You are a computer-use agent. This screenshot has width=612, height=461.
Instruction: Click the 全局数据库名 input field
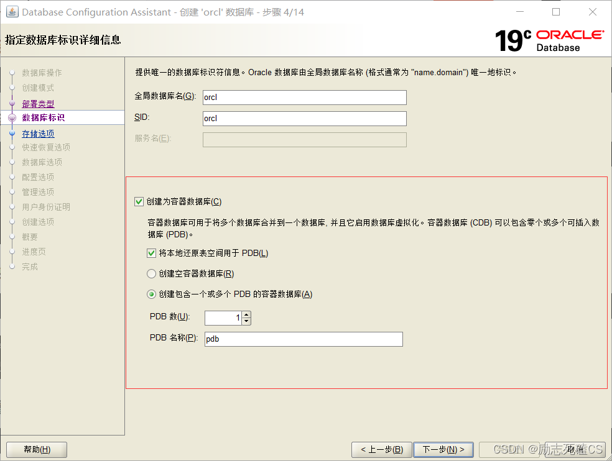[304, 98]
